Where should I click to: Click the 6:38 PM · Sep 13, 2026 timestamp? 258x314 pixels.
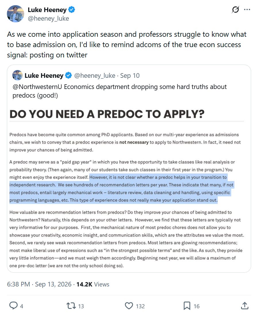39,284
